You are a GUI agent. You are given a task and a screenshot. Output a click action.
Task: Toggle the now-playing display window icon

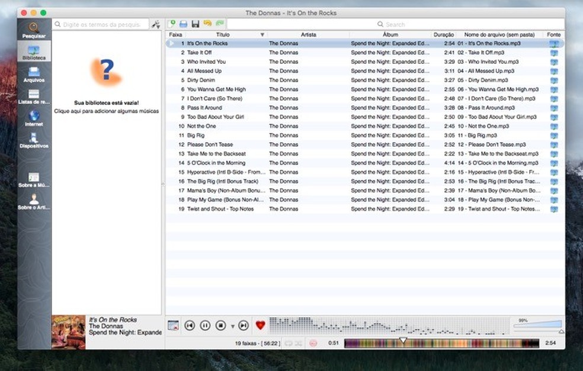click(x=173, y=325)
